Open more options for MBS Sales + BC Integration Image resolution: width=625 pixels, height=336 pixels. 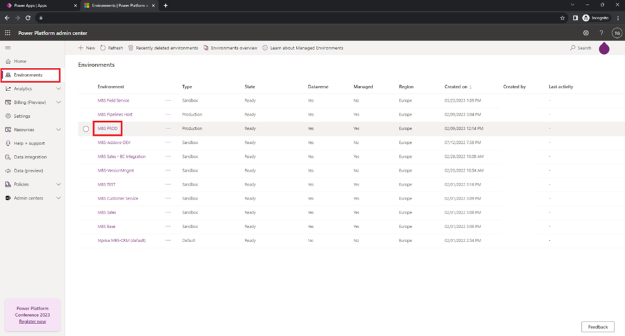[168, 156]
